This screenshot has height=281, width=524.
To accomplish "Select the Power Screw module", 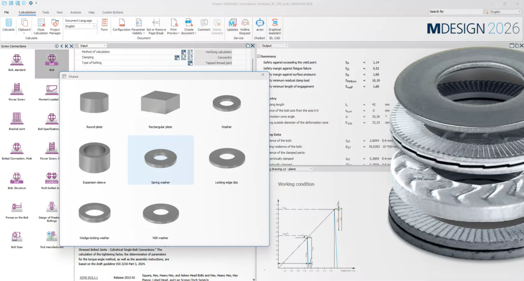I will click(x=17, y=92).
